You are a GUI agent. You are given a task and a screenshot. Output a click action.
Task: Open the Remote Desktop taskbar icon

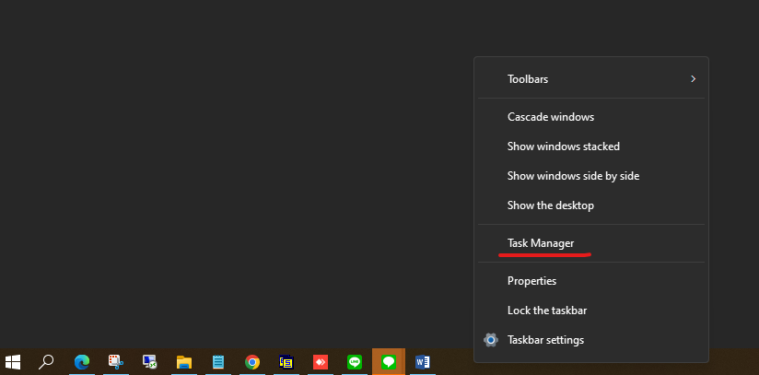pos(149,362)
